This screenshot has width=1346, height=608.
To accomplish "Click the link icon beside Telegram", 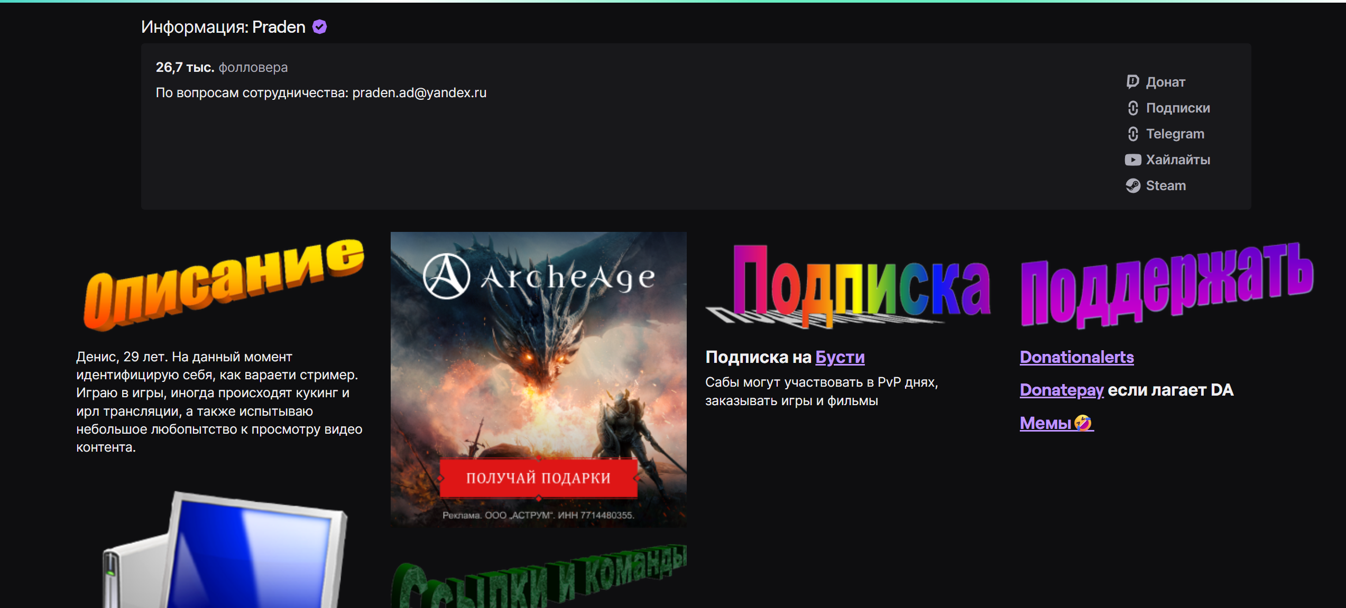I will point(1132,134).
